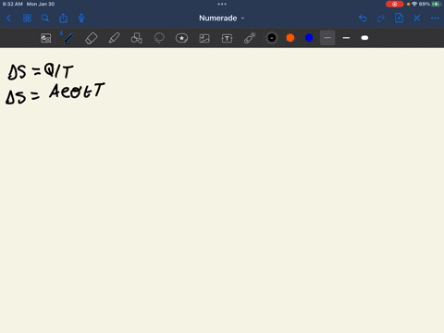Open the Elements sticker tool

181,38
